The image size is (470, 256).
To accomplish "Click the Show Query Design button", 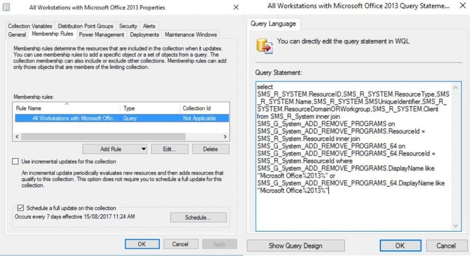I will (x=296, y=246).
